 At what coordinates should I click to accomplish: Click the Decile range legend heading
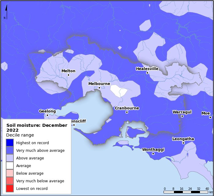[20, 135]
